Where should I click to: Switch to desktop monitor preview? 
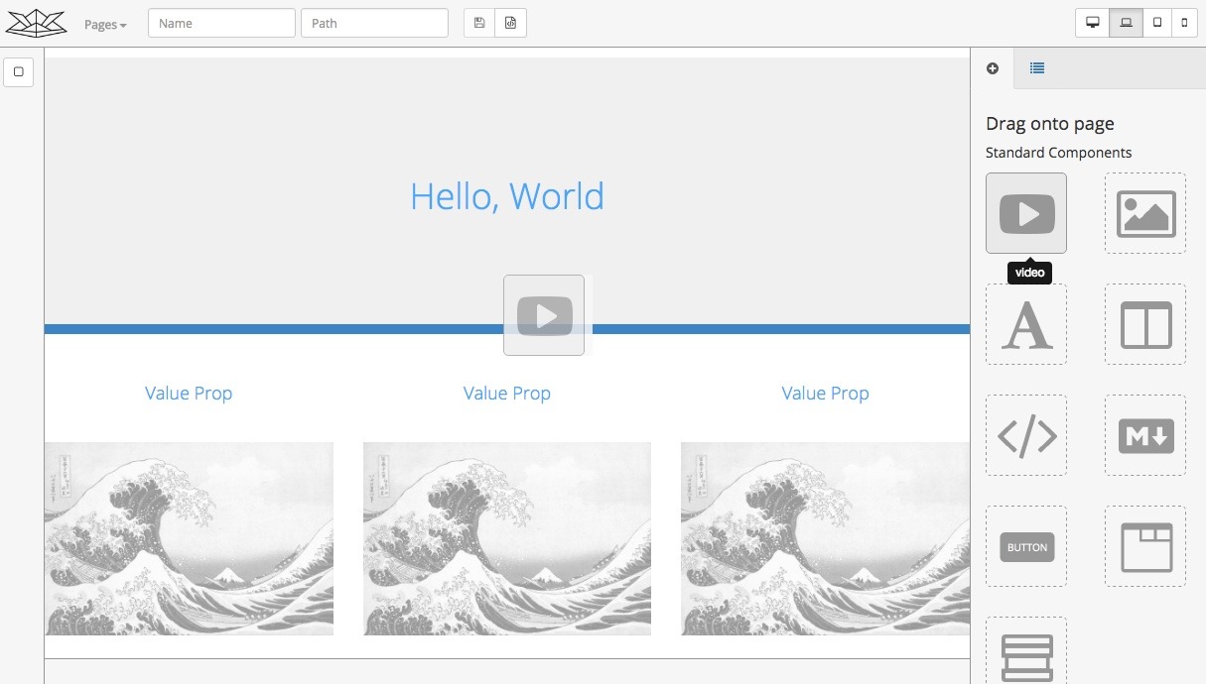coord(1093,23)
